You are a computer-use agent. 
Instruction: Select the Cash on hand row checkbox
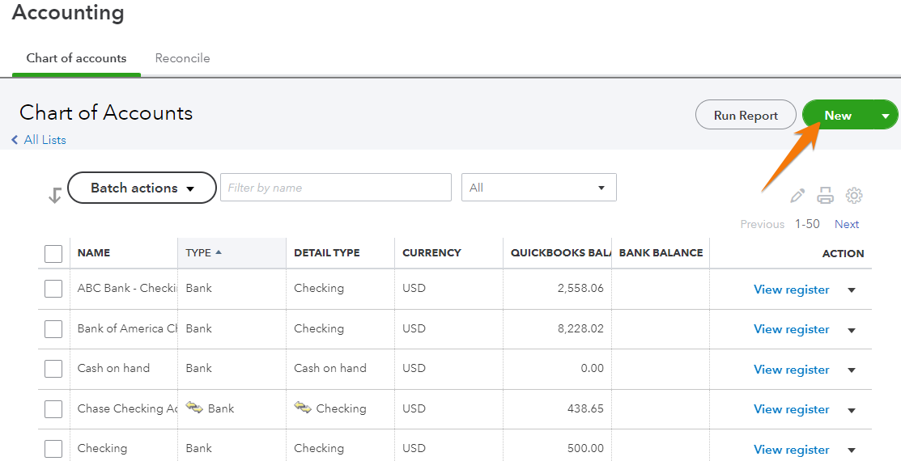pyautogui.click(x=53, y=369)
